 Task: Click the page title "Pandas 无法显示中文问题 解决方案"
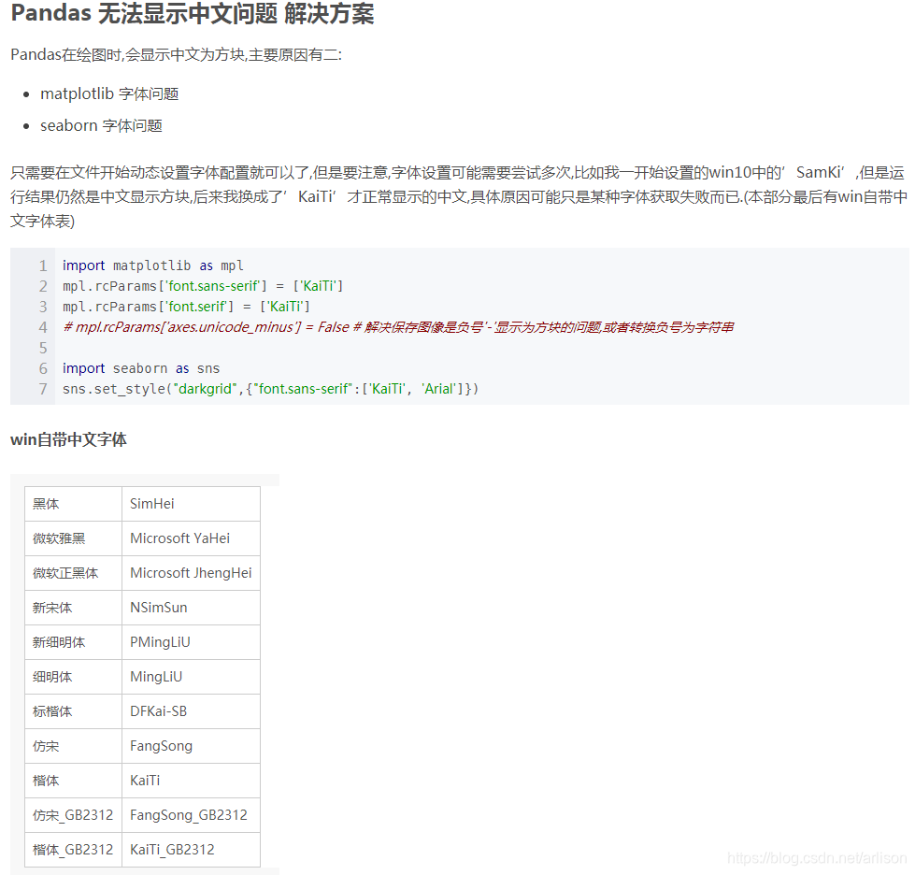point(192,13)
